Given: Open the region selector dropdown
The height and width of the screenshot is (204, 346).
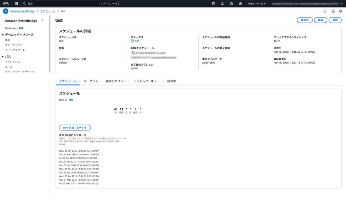Looking at the screenshot, I should [257, 3].
